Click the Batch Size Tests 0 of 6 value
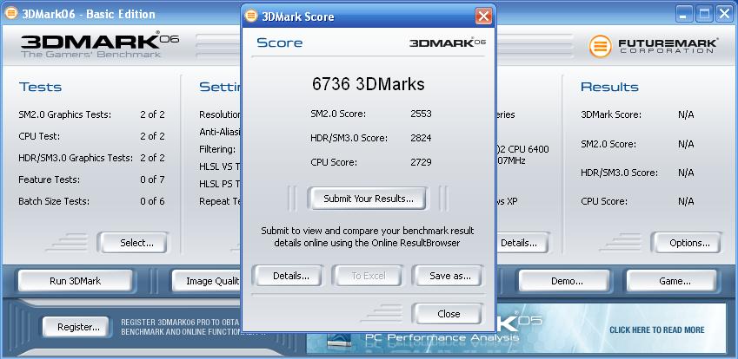 click(x=152, y=201)
